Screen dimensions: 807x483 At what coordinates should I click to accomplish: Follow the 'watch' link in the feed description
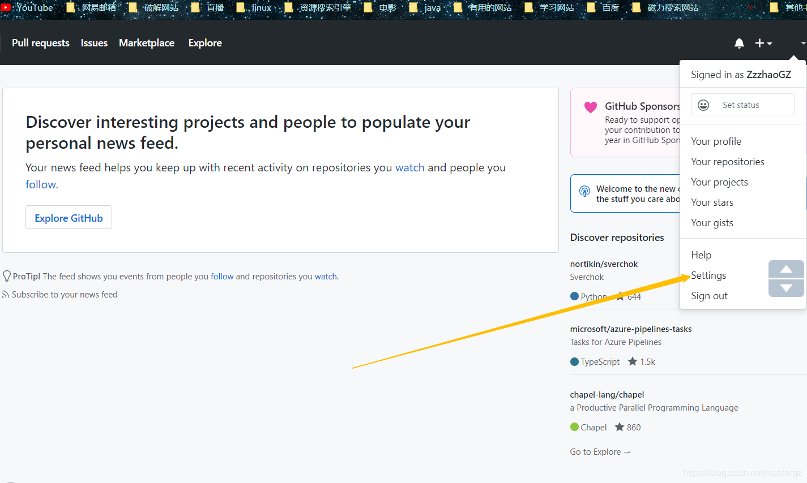tap(409, 167)
